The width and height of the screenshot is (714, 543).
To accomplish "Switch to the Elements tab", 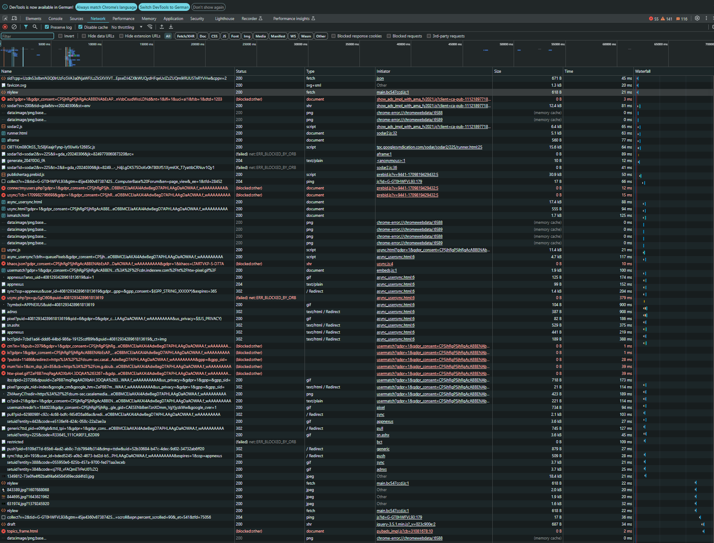I will [x=34, y=19].
